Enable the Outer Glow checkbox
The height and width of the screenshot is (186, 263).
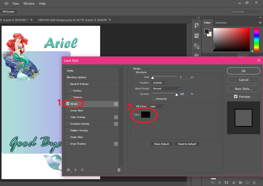pos(68,137)
